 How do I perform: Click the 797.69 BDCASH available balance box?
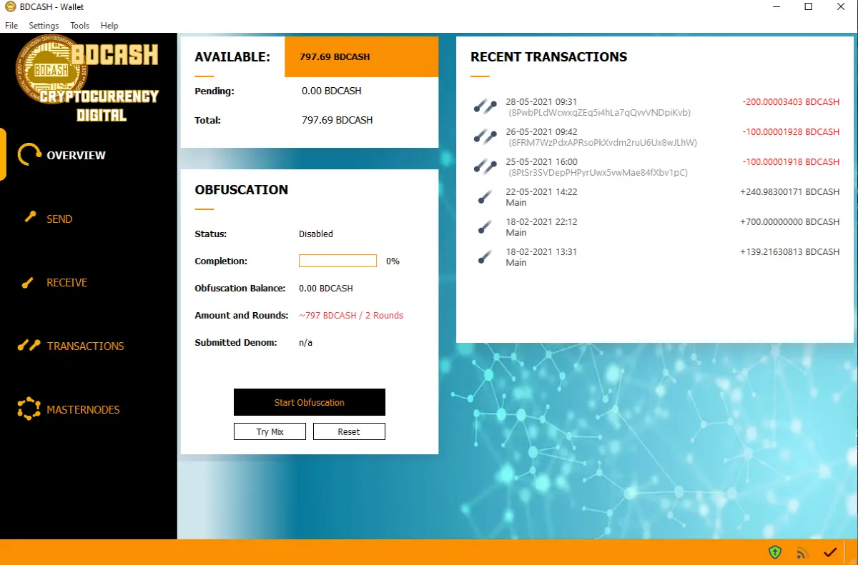(361, 56)
